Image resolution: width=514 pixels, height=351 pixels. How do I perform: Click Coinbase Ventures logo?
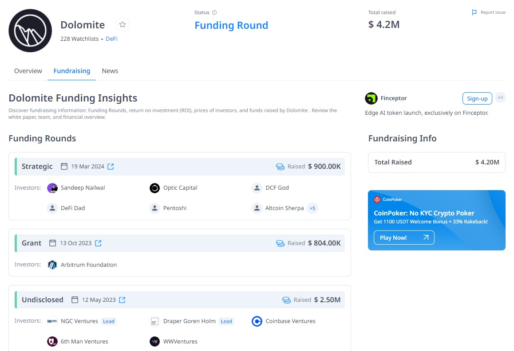coord(257,321)
